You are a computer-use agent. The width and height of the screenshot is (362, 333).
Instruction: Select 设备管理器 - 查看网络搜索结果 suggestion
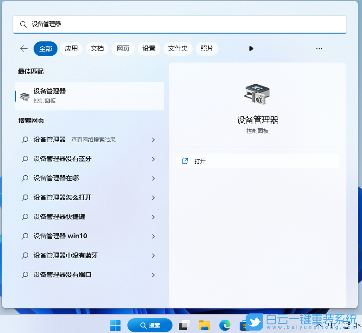pyautogui.click(x=89, y=140)
